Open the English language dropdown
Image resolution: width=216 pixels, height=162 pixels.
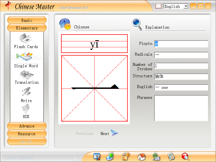coord(176,6)
